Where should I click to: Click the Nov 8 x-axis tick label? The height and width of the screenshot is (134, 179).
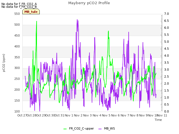(x=134, y=115)
